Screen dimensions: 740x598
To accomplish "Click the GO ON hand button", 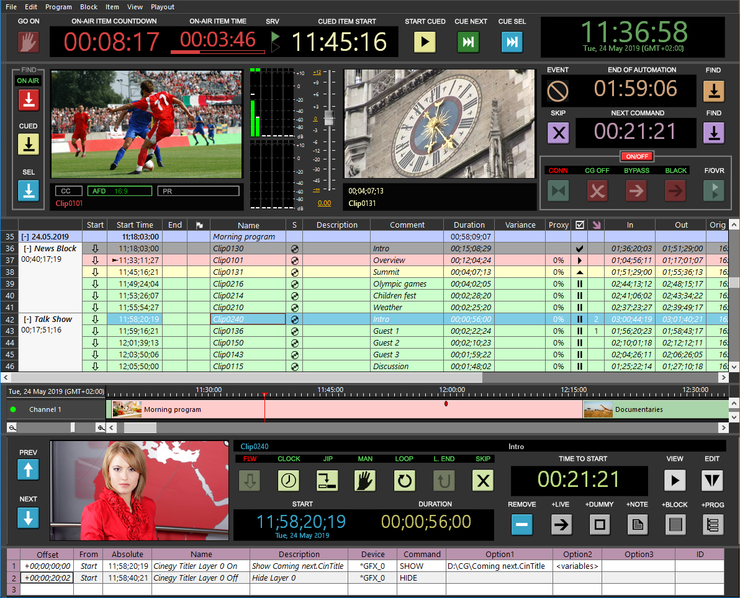I will (x=29, y=42).
